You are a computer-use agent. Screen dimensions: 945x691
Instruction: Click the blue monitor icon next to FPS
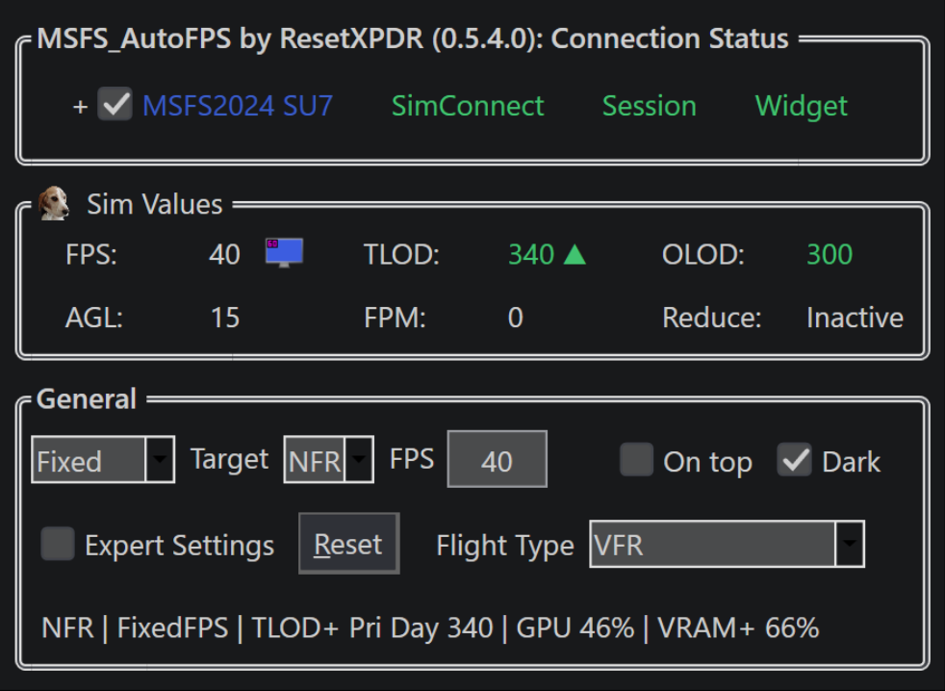[285, 253]
